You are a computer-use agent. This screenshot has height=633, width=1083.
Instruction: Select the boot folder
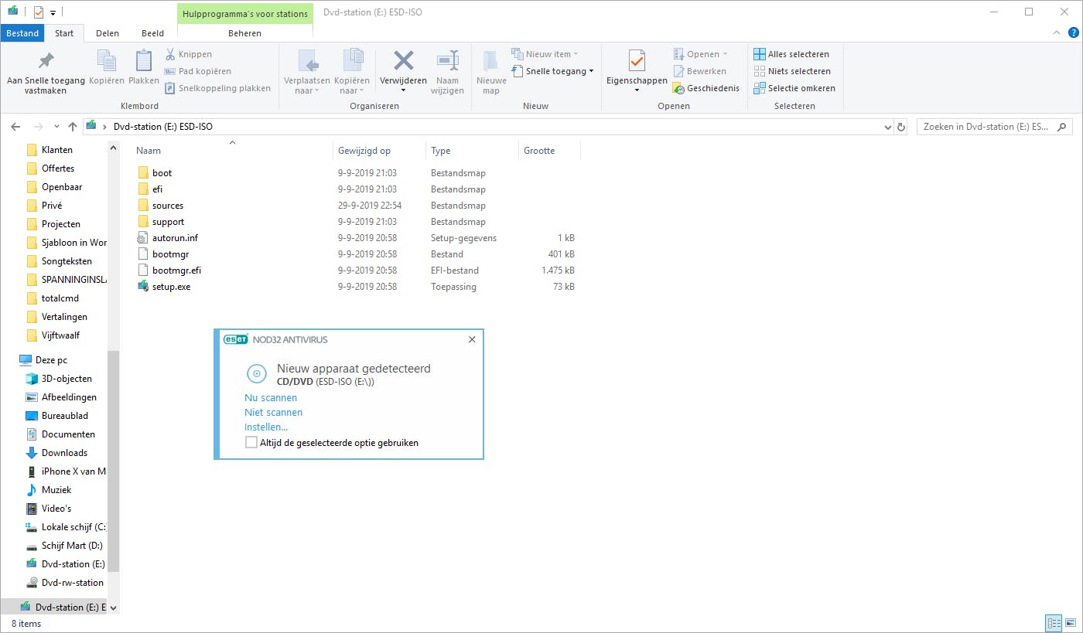pos(162,173)
